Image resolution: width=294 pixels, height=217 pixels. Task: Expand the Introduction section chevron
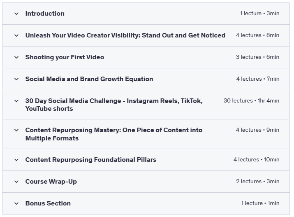pyautogui.click(x=16, y=14)
